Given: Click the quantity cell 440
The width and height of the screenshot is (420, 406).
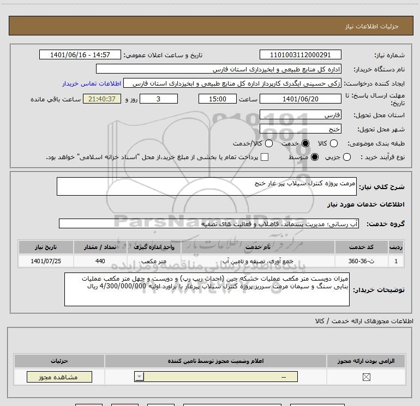Looking at the screenshot, I should point(100,261).
